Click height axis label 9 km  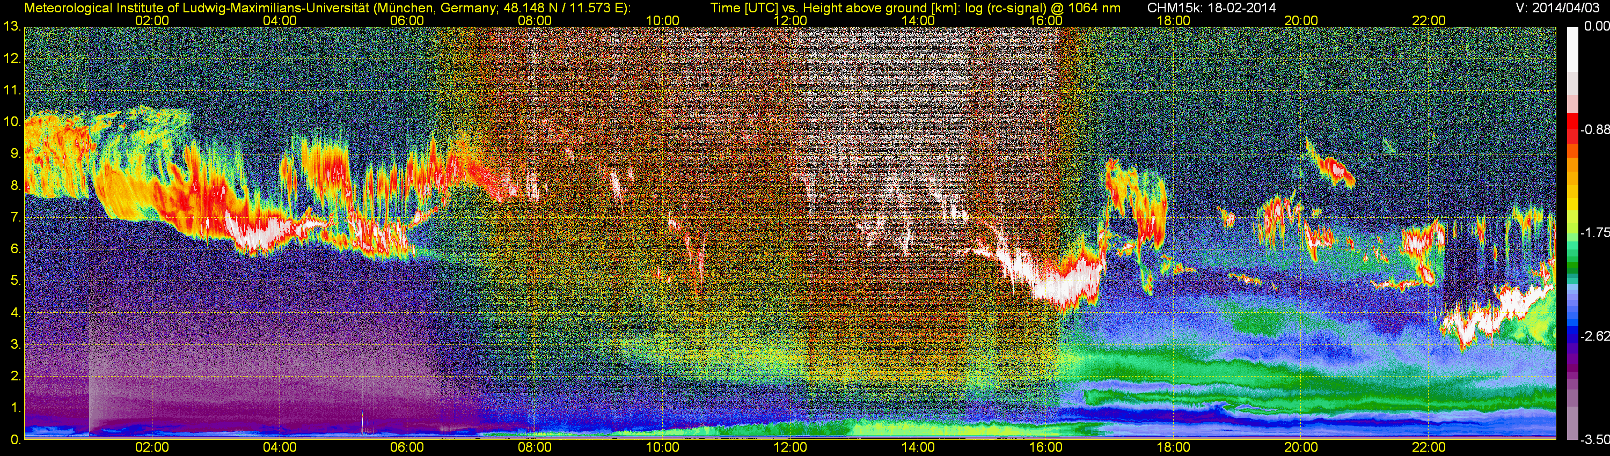click(x=15, y=153)
